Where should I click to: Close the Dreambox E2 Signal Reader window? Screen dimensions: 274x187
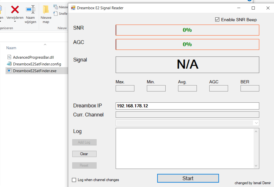[x=268, y=8]
